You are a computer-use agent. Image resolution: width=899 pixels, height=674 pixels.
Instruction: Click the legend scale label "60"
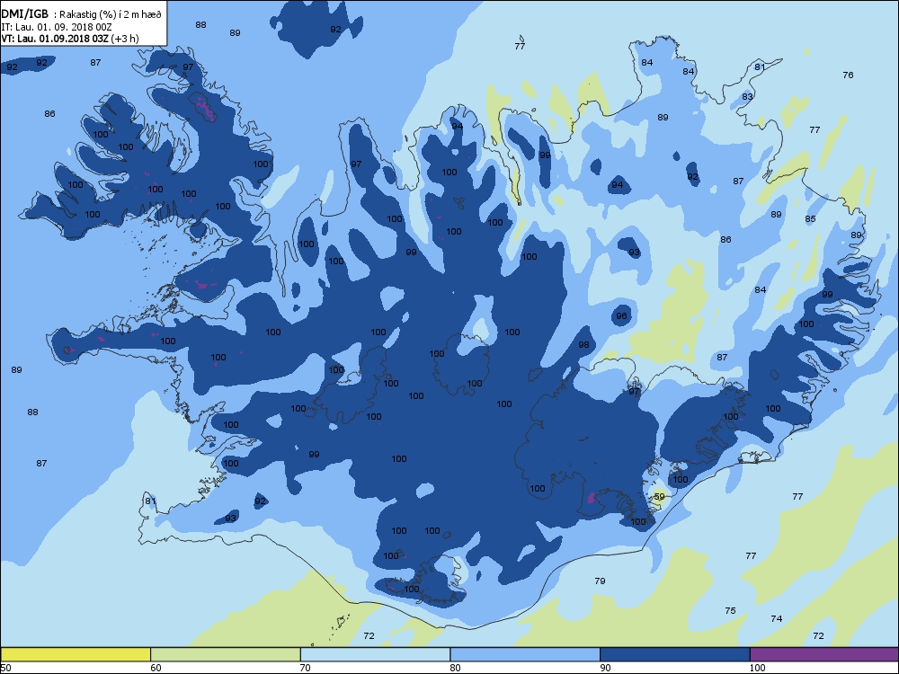(x=156, y=668)
